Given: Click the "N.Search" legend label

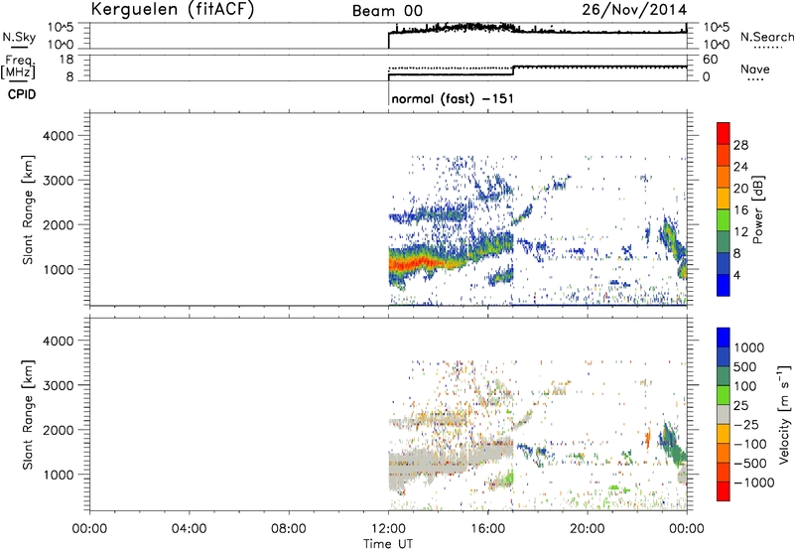Looking at the screenshot, I should [x=766, y=37].
